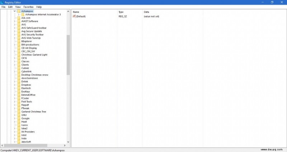Image resolution: width=287 pixels, height=152 pixels.
Task: Click the flippdf folder icon
Action: pos(19,105)
